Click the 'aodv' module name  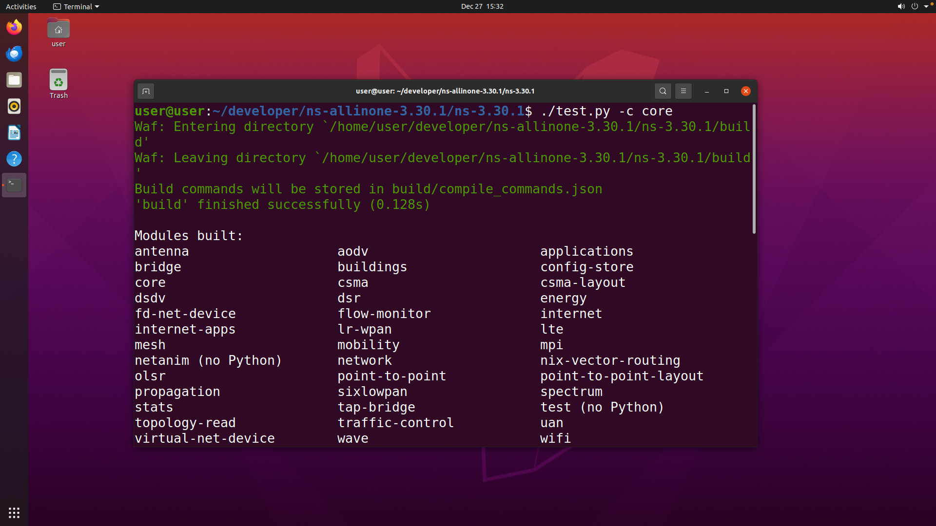pyautogui.click(x=353, y=251)
